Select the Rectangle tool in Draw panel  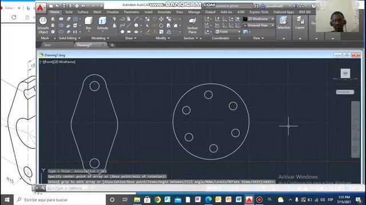[129, 32]
